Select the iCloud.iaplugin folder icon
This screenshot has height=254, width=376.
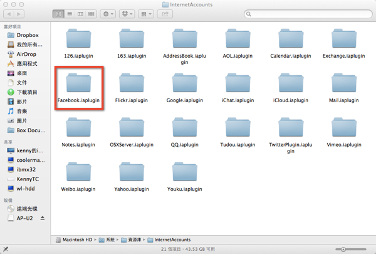click(x=291, y=83)
